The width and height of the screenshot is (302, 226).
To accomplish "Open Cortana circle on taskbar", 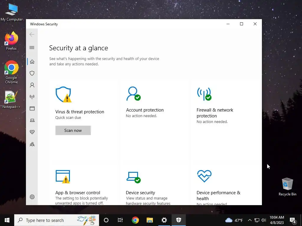I will tap(106, 220).
